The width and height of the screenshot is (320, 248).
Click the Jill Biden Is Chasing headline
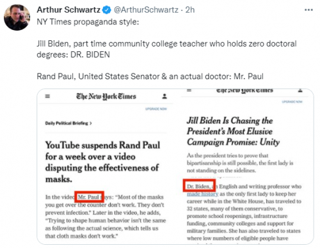click(233, 131)
